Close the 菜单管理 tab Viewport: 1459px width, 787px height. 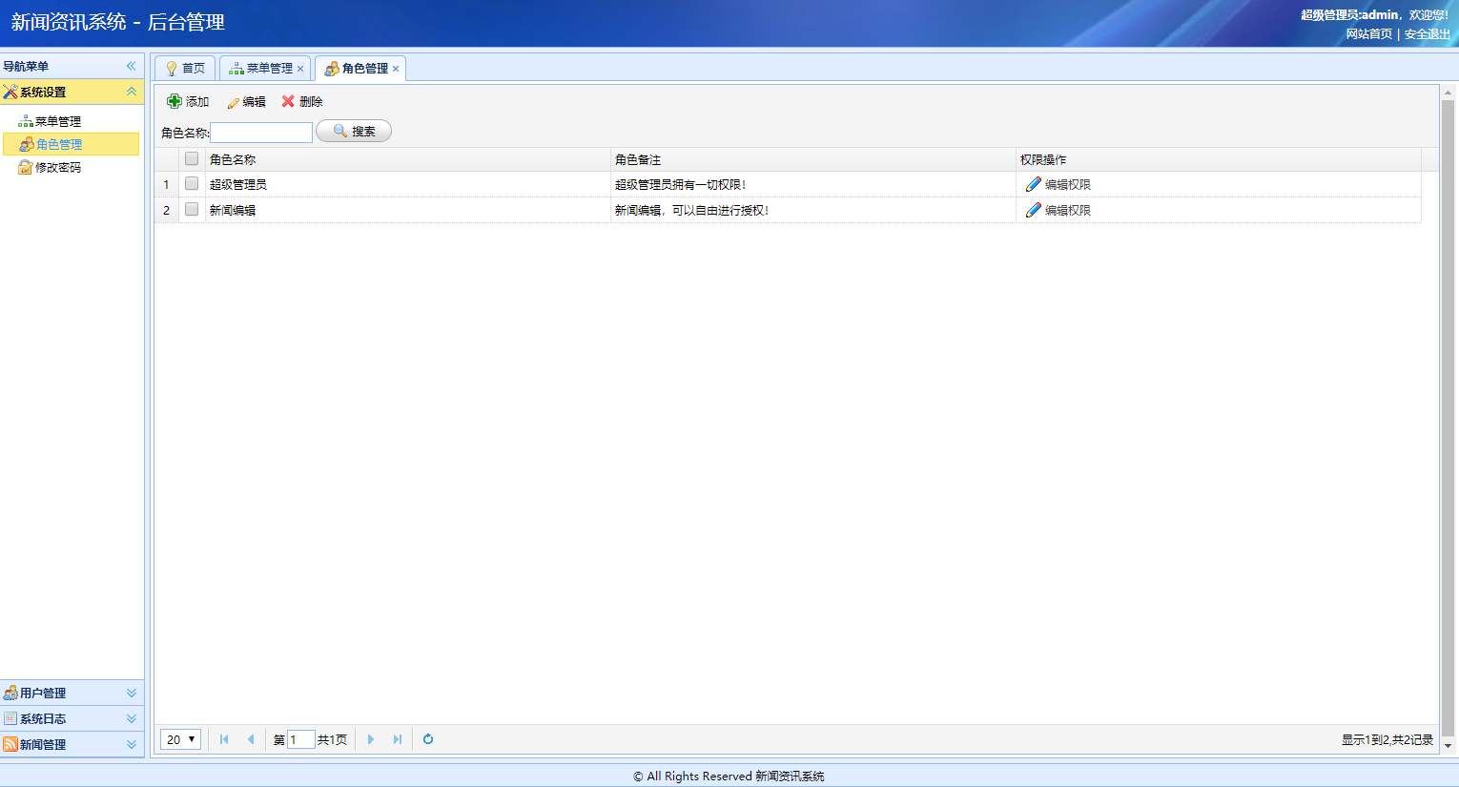tap(300, 69)
